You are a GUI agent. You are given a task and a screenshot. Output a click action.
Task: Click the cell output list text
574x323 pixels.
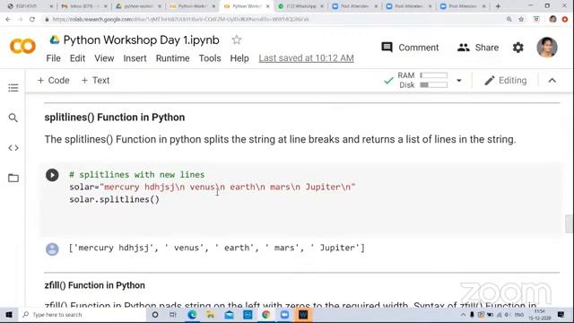click(x=217, y=248)
